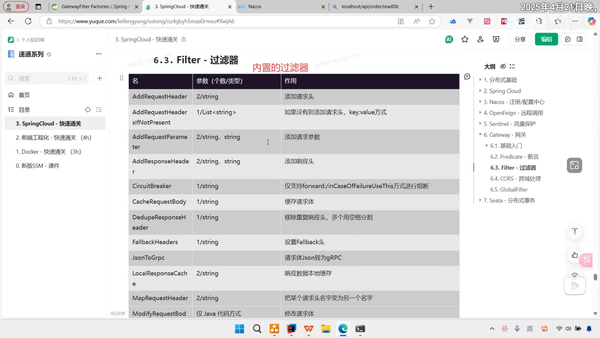Open the comments panel icon in header

(568, 39)
